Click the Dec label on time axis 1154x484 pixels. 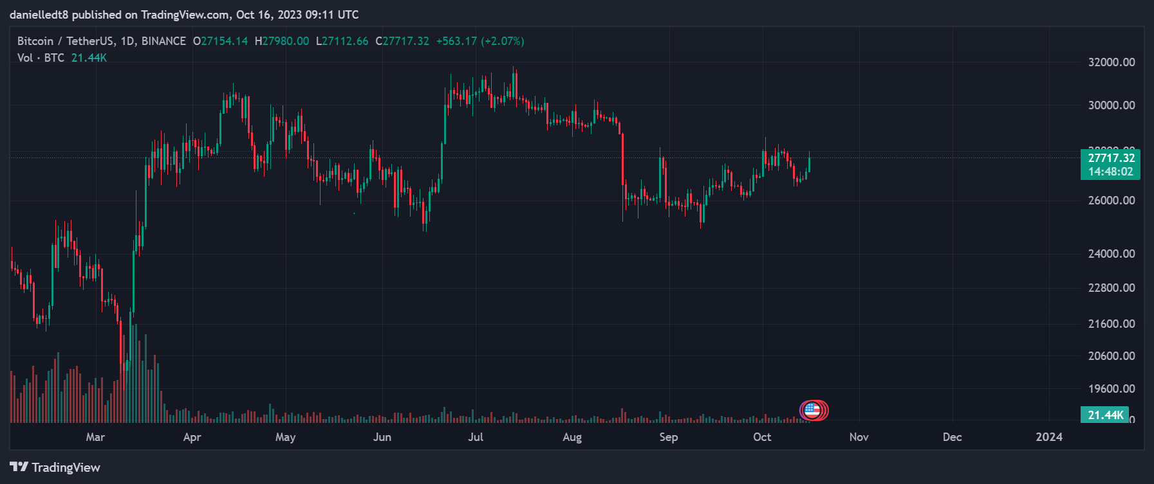coord(952,437)
